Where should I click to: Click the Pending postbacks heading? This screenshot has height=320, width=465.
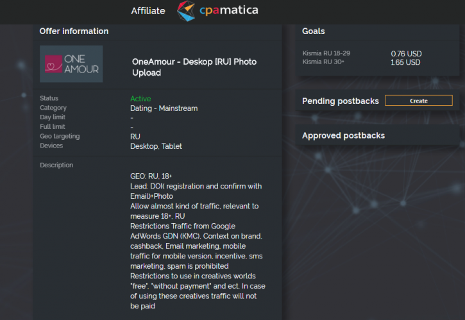click(341, 101)
